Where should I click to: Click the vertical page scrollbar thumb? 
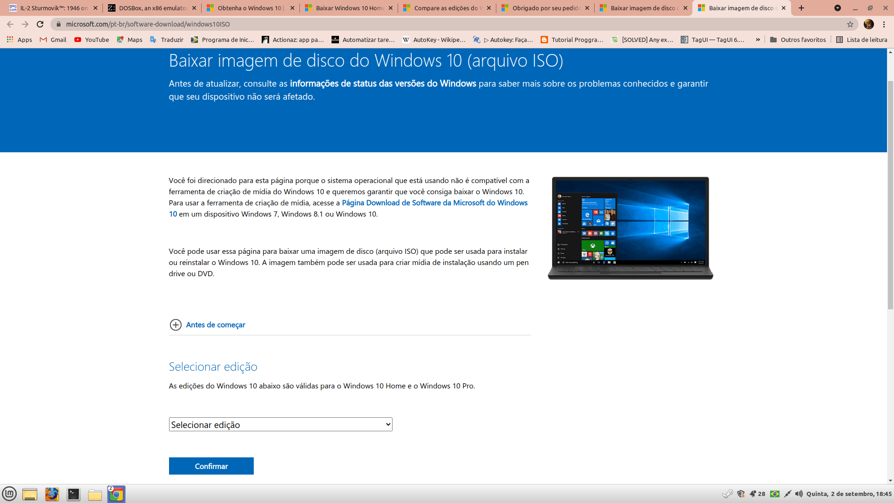(890, 196)
